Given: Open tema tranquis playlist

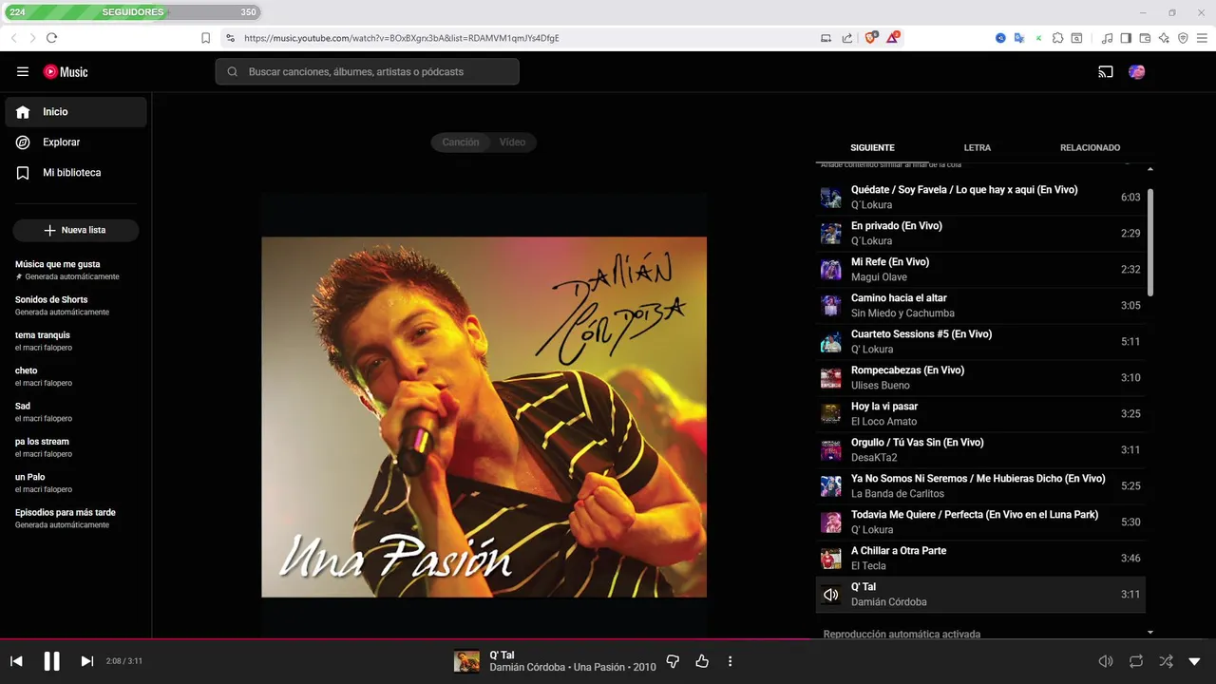Looking at the screenshot, I should tap(76, 341).
